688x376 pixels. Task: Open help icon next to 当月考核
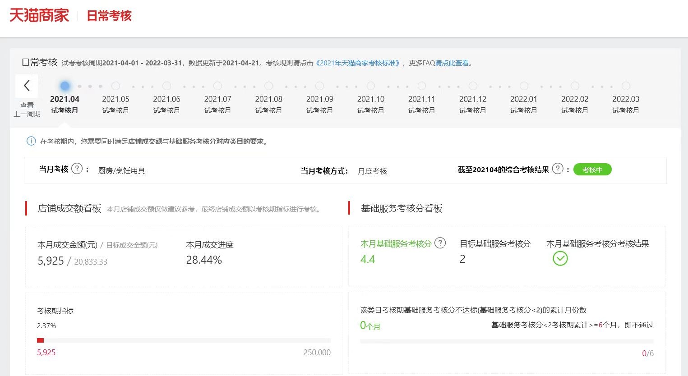(77, 169)
